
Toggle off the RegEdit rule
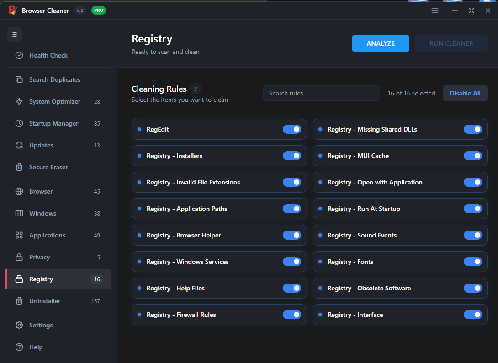coord(291,129)
